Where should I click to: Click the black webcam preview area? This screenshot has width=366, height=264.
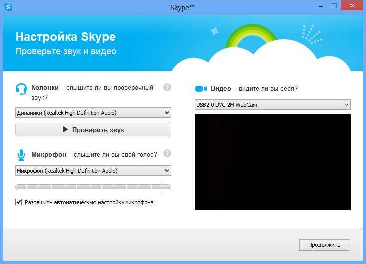273,162
